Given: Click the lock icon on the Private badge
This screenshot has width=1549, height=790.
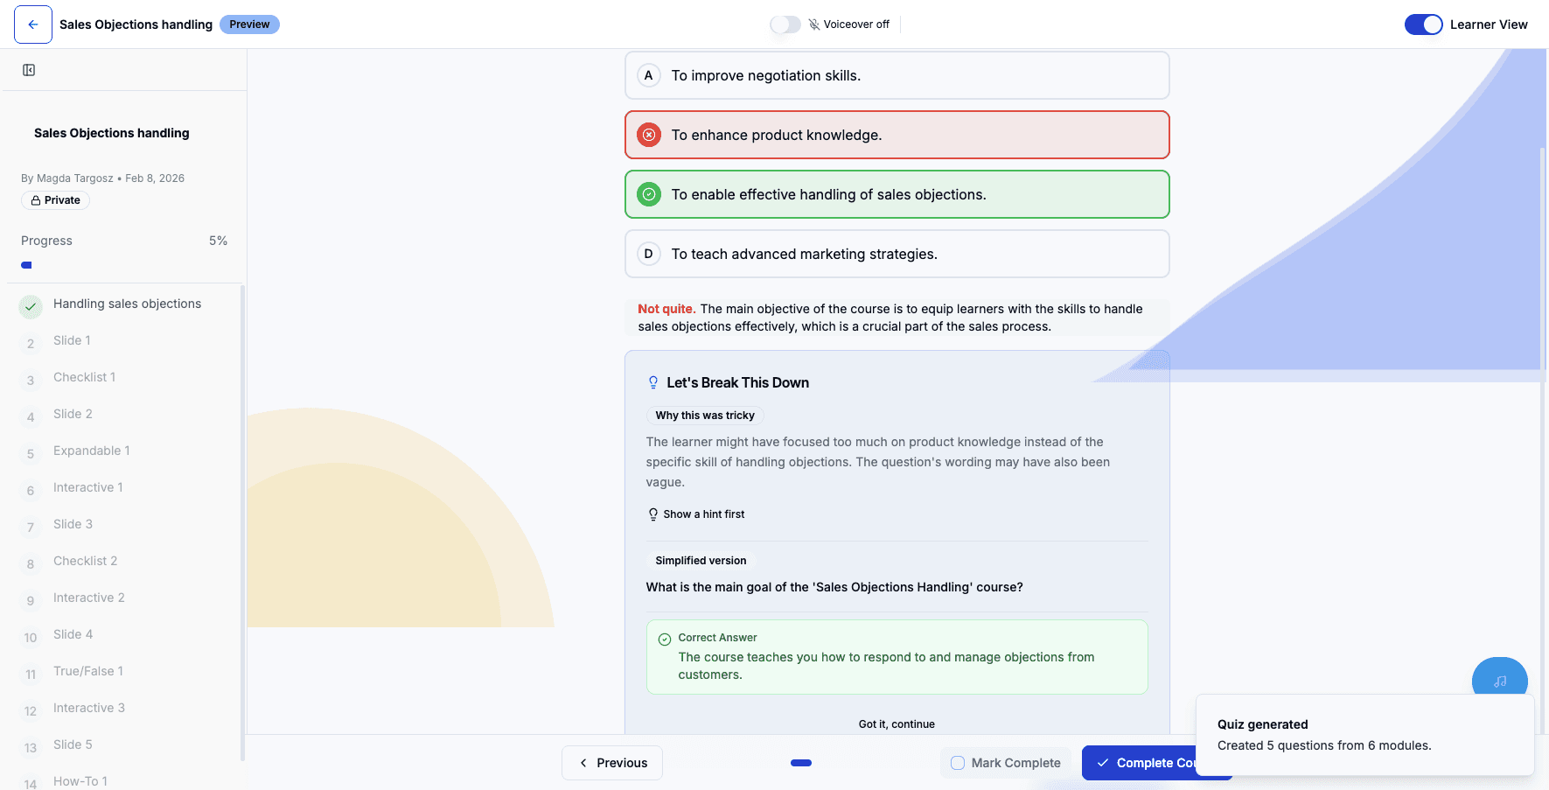Looking at the screenshot, I should [37, 200].
